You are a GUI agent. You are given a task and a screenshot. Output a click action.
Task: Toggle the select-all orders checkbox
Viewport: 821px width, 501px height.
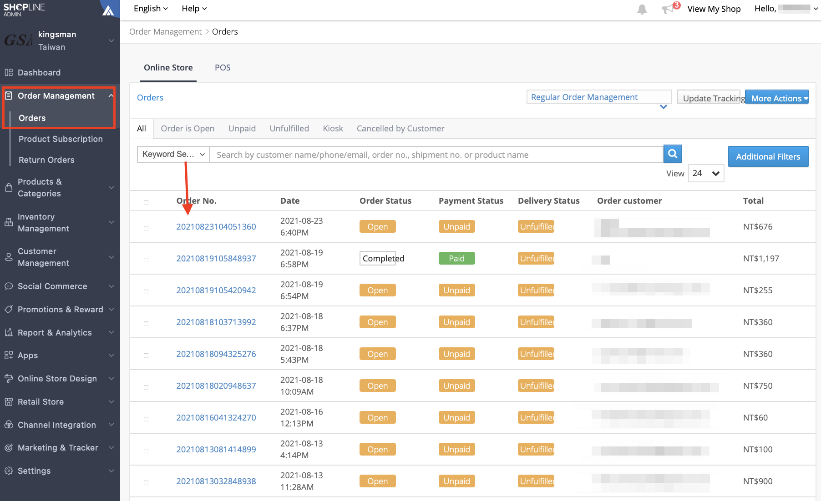pos(146,202)
